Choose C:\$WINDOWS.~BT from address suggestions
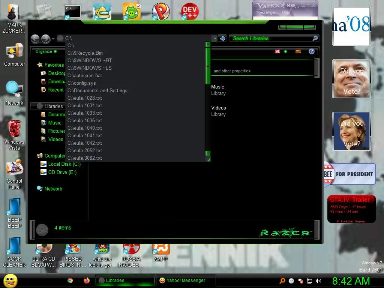Screen dimensions: 384x288 [136, 60]
